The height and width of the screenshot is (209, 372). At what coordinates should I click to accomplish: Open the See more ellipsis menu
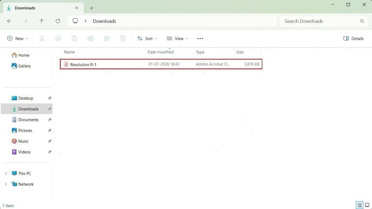click(200, 39)
